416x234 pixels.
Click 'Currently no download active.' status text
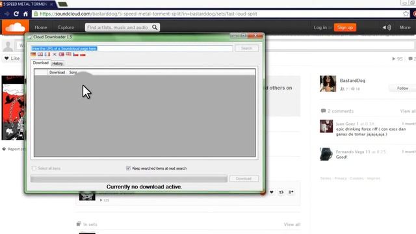(x=144, y=187)
